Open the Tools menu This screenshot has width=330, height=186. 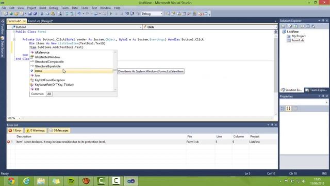[85, 8]
